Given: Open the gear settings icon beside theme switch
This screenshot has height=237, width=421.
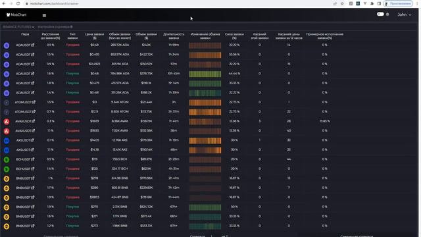Looking at the screenshot, I should [x=387, y=14].
